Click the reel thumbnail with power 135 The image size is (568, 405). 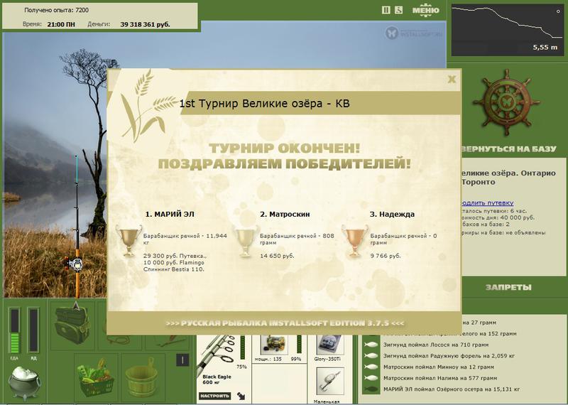pos(274,345)
